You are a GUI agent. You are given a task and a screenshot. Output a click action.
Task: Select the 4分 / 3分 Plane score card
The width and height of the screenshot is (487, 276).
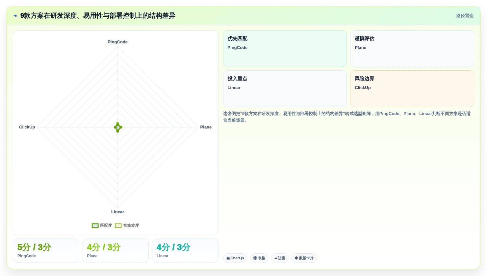click(115, 251)
